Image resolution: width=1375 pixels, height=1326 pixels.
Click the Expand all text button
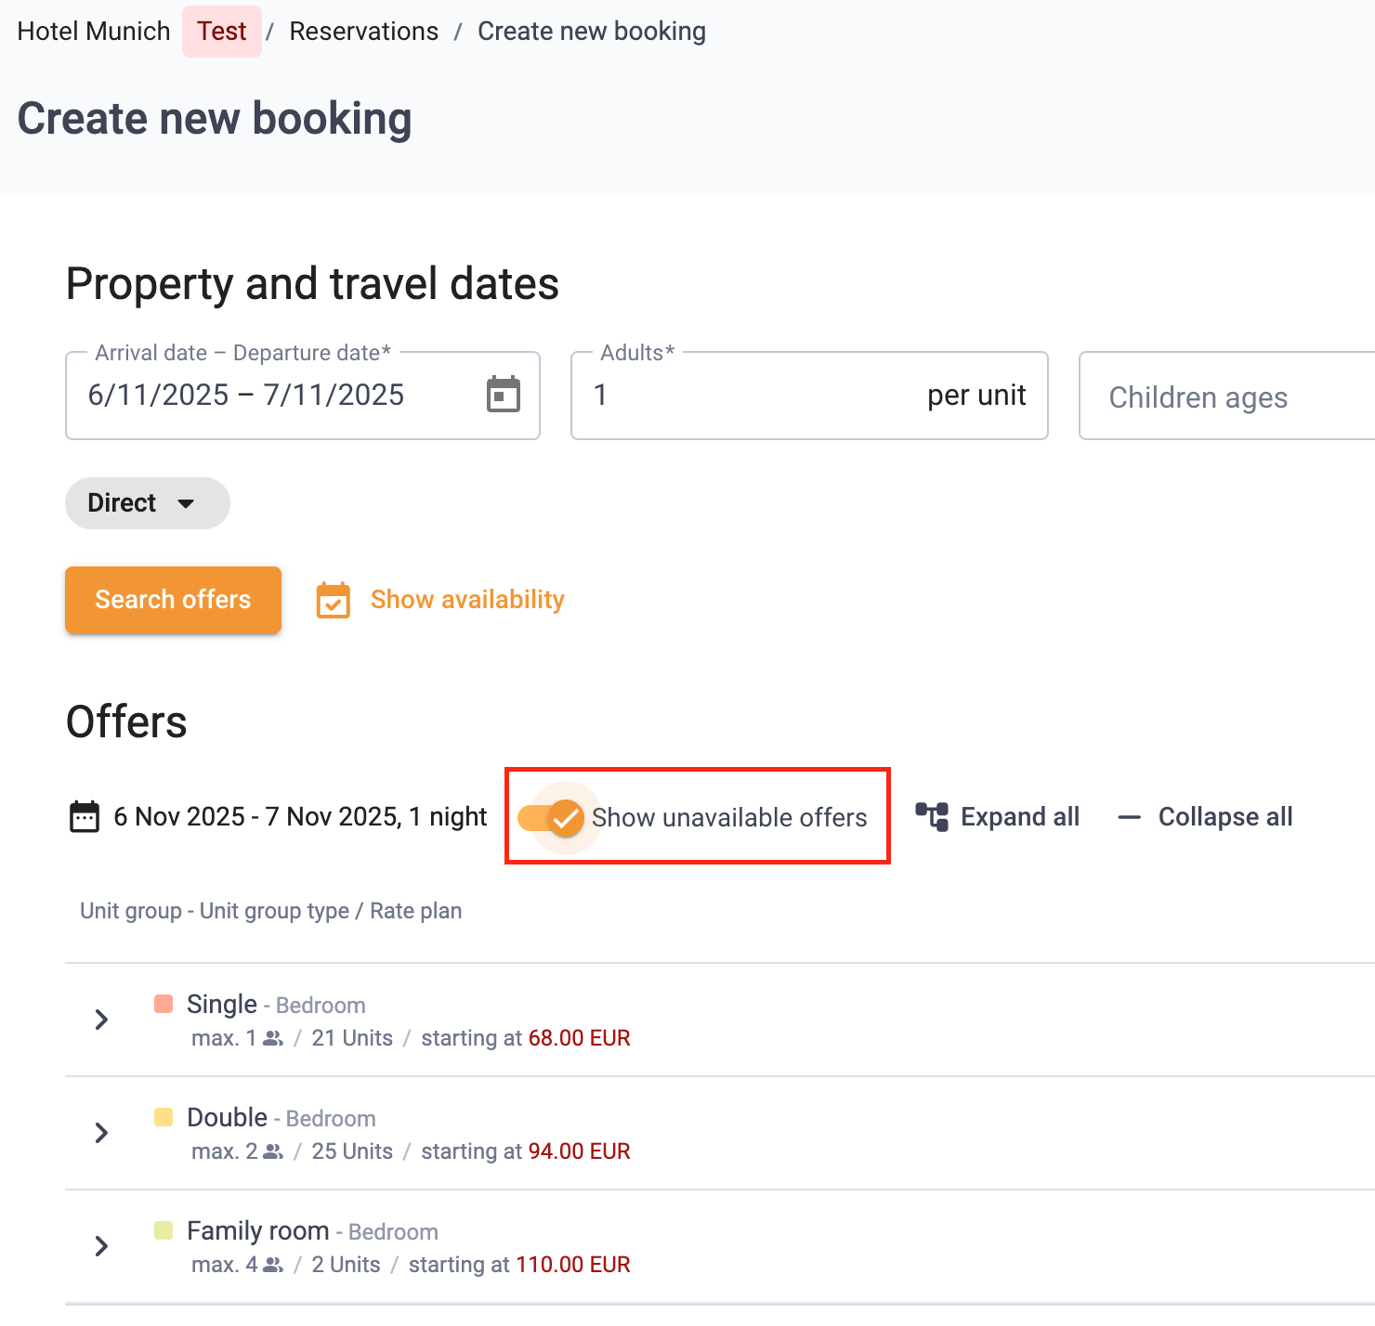click(1020, 817)
